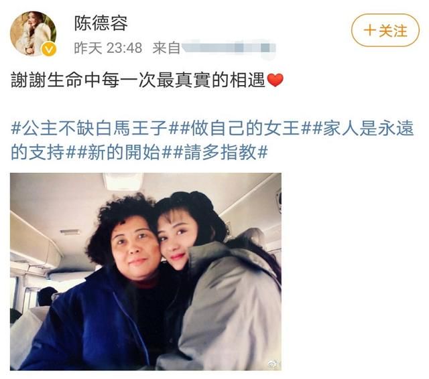
Task: Click the 来自 source label
Action: [166, 48]
